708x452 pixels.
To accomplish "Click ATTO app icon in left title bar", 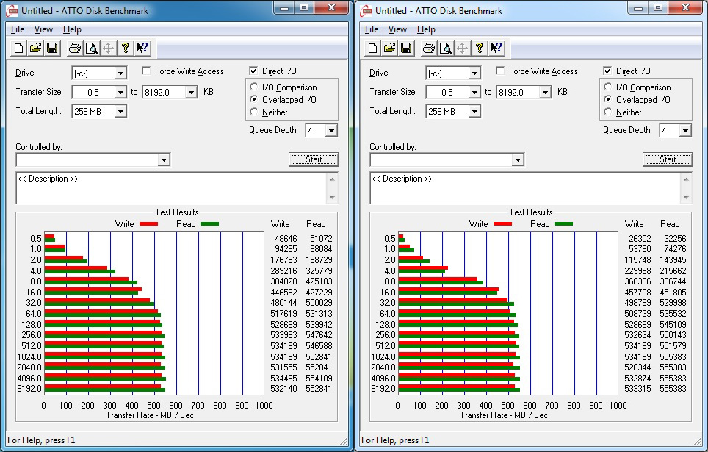I will point(12,11).
